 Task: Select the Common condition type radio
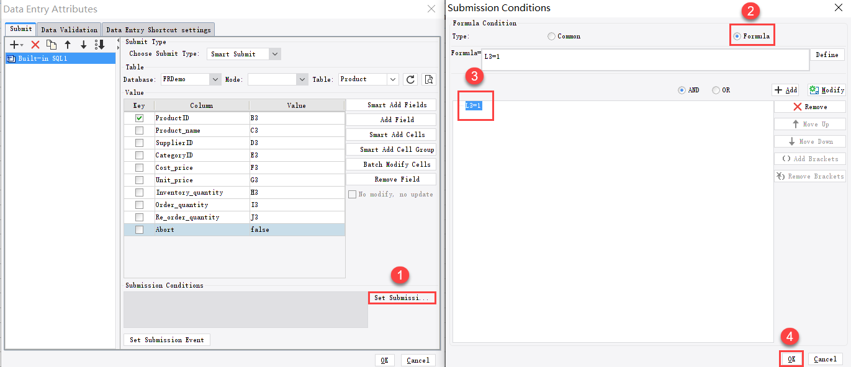[x=551, y=37]
